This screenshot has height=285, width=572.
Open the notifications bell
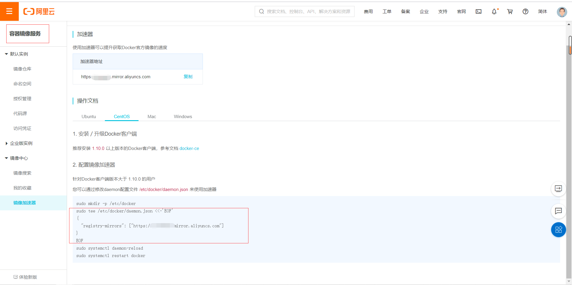pyautogui.click(x=494, y=12)
